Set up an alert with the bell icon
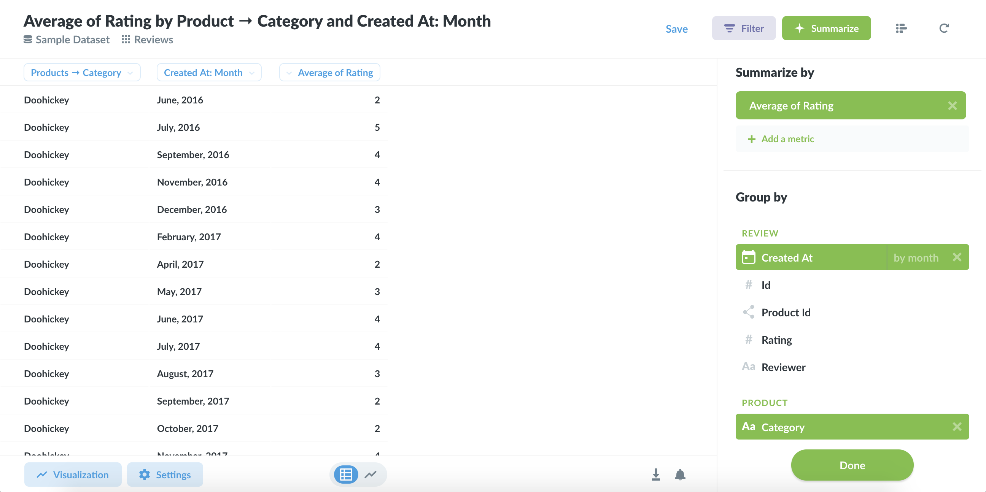 pyautogui.click(x=680, y=475)
